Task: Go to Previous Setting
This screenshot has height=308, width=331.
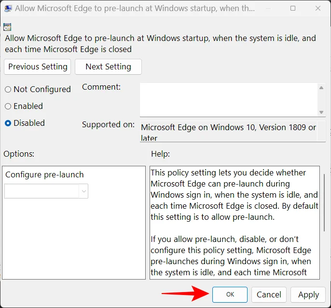Action: click(x=37, y=67)
